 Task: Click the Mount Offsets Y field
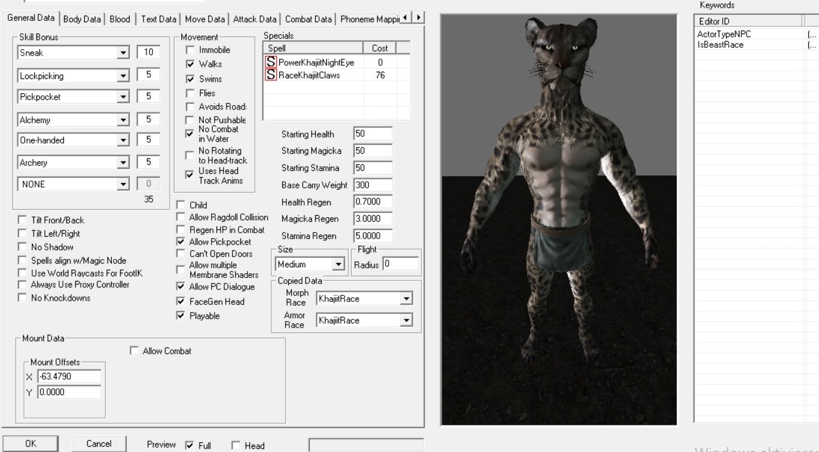pyautogui.click(x=69, y=392)
